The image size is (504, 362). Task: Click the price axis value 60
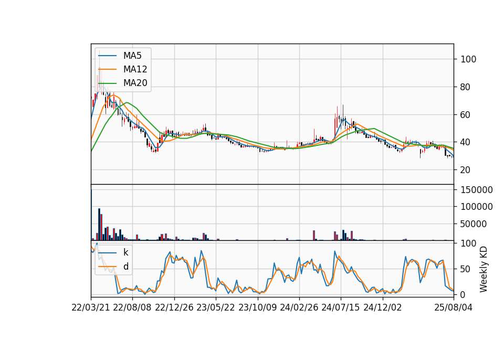(x=466, y=115)
